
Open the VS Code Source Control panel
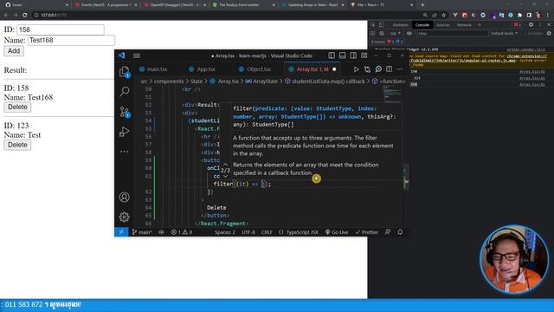pyautogui.click(x=124, y=112)
